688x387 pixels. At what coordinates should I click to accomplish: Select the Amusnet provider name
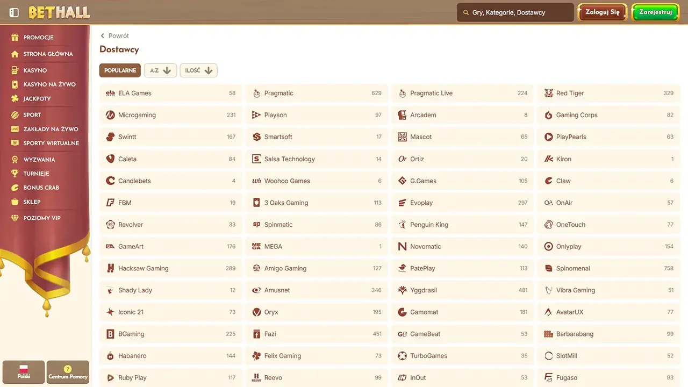point(277,290)
